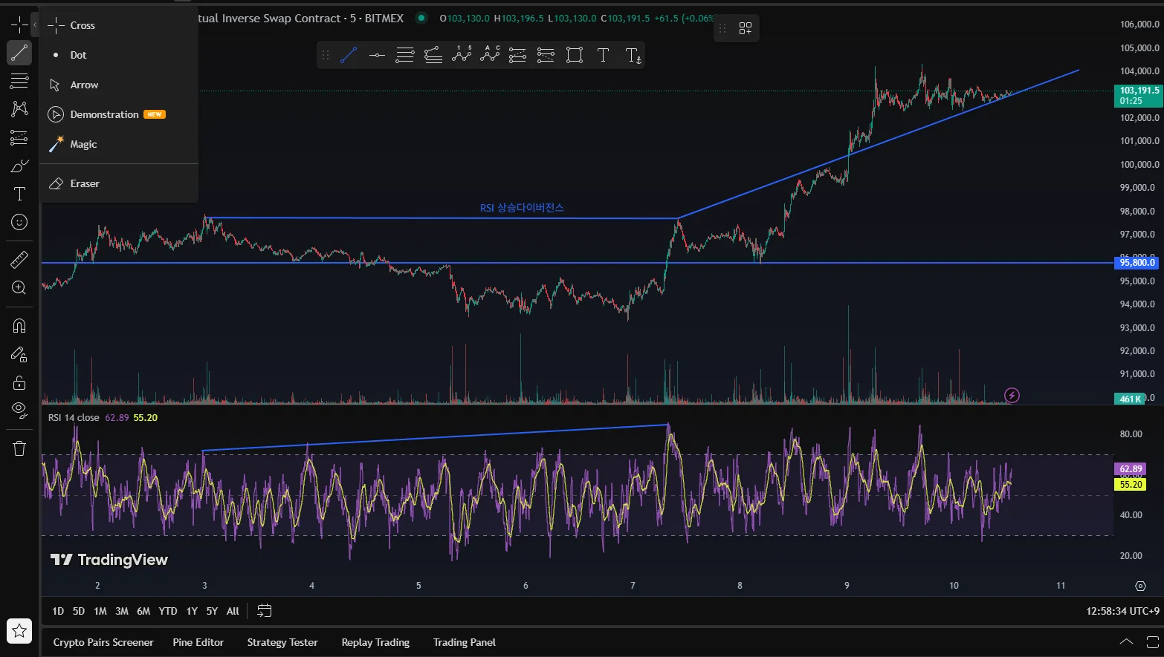Viewport: 1164px width, 657px height.
Task: Open the Pine Editor tab
Action: pyautogui.click(x=198, y=642)
